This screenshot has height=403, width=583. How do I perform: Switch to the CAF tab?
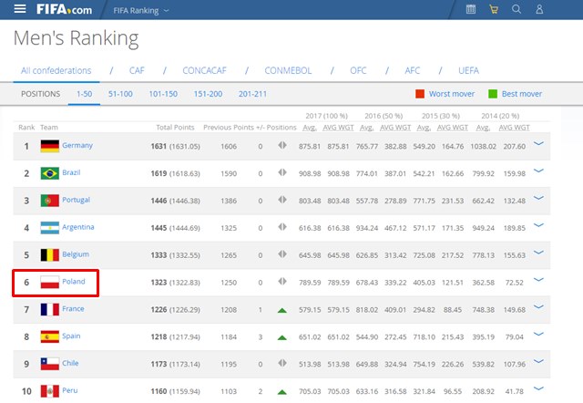click(137, 71)
